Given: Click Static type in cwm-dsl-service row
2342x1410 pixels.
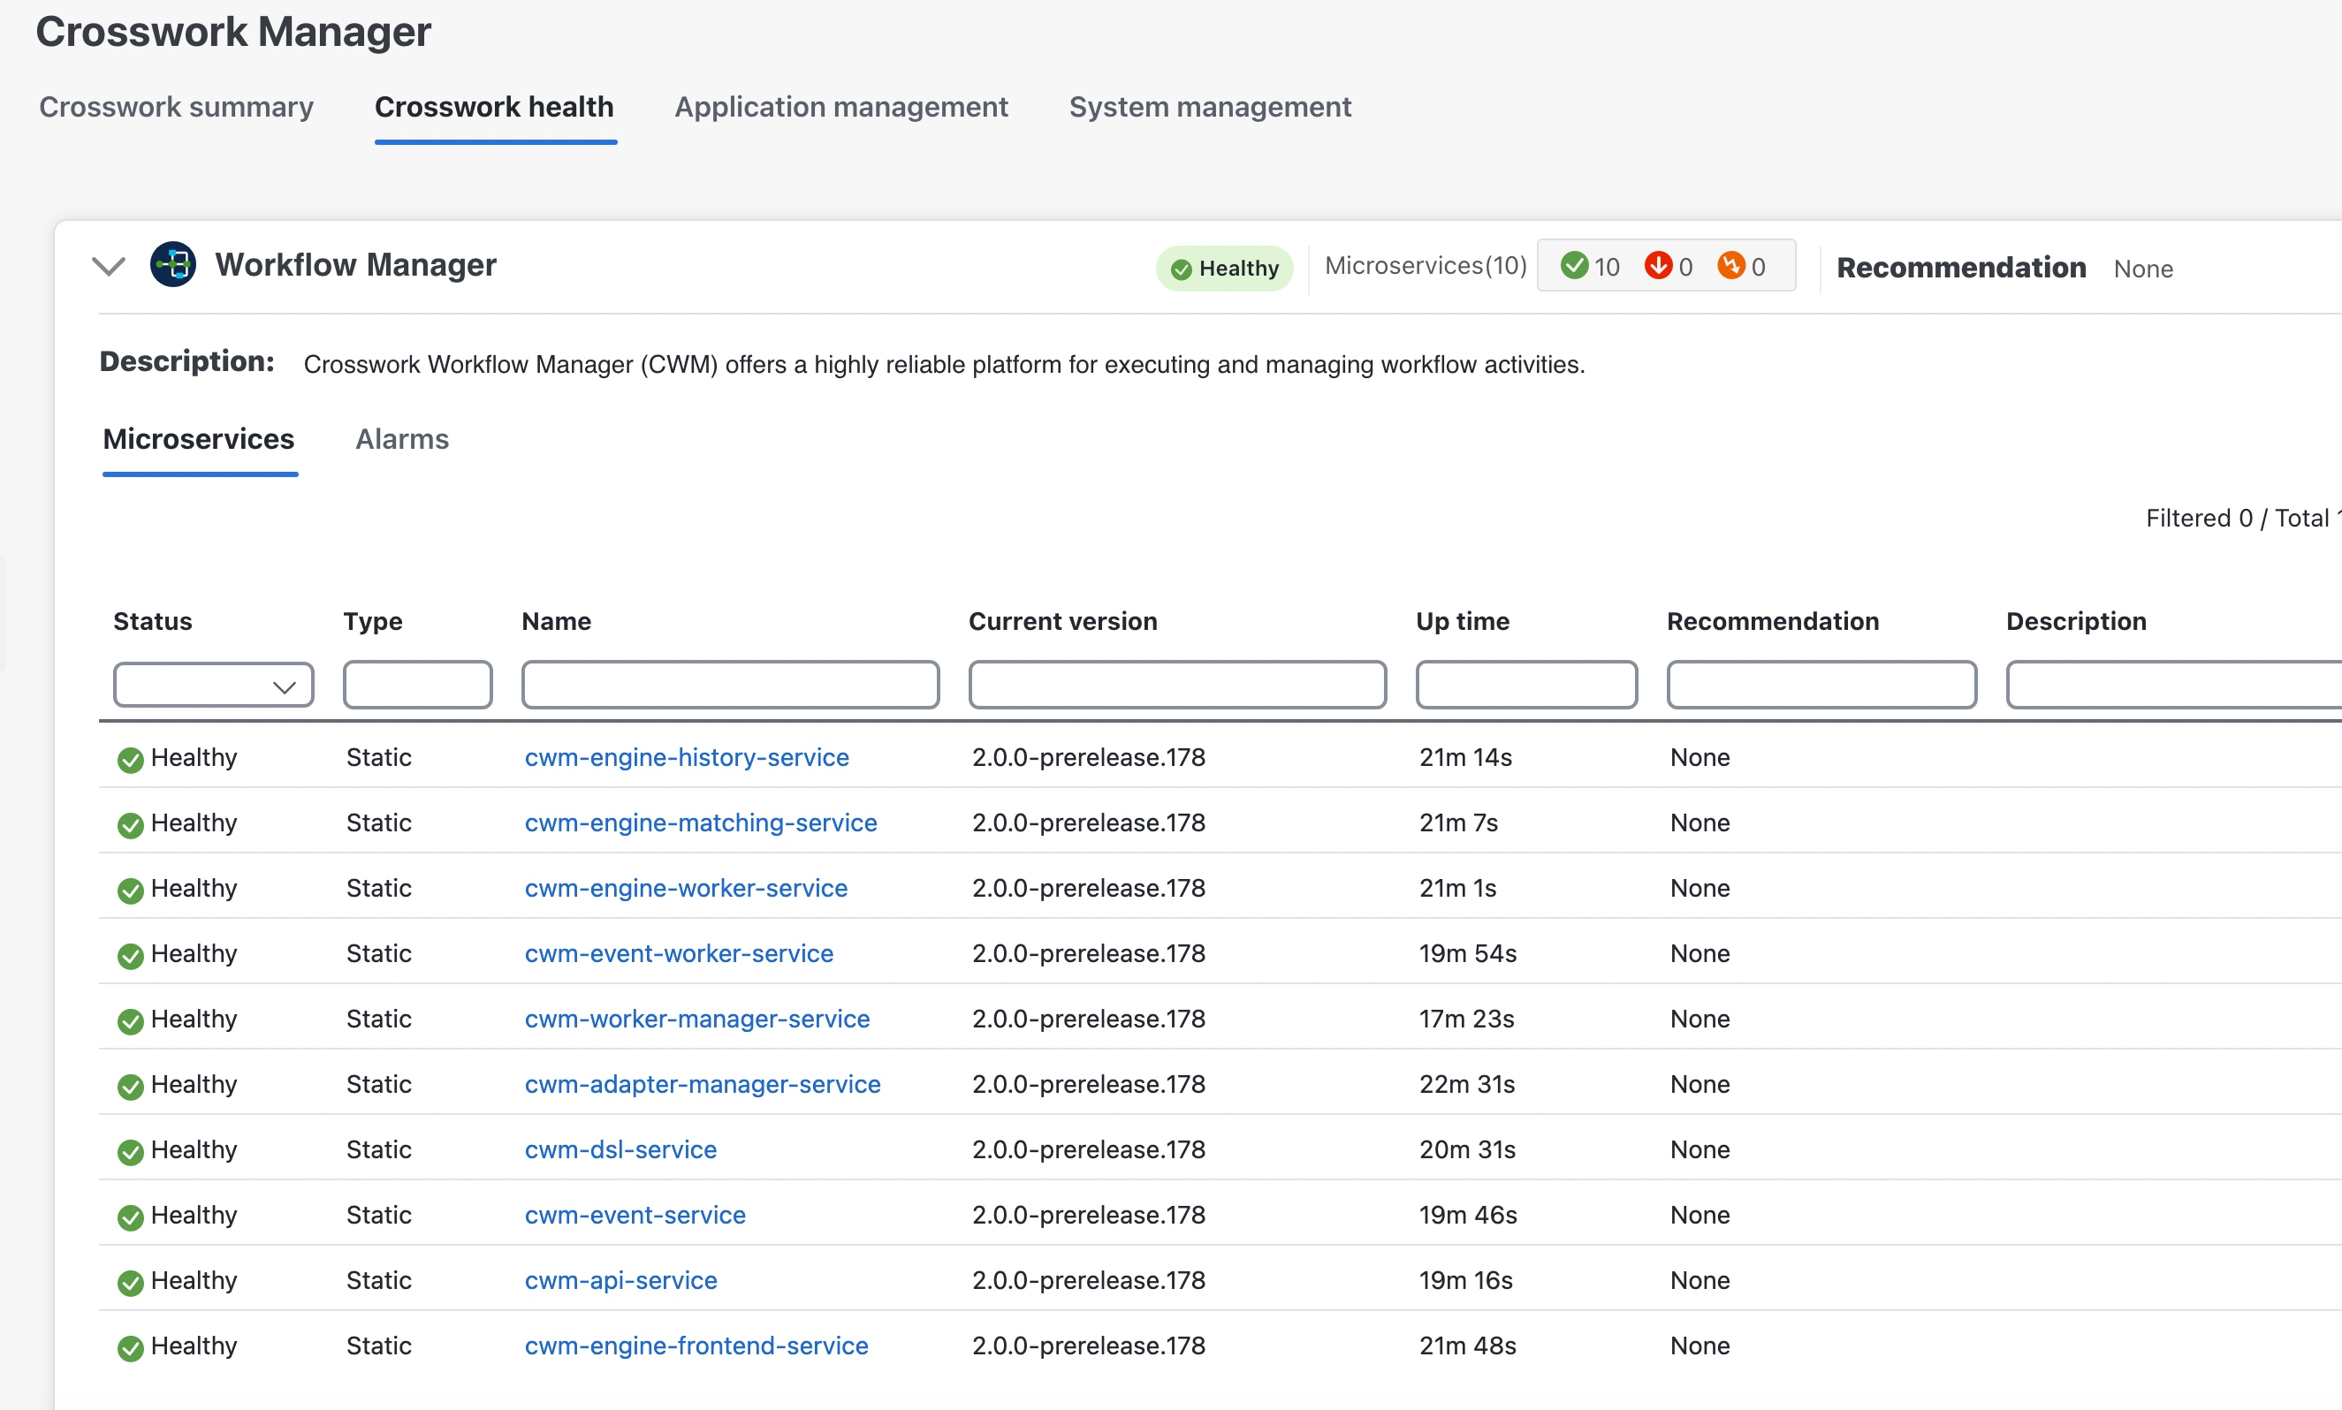Looking at the screenshot, I should coord(378,1149).
